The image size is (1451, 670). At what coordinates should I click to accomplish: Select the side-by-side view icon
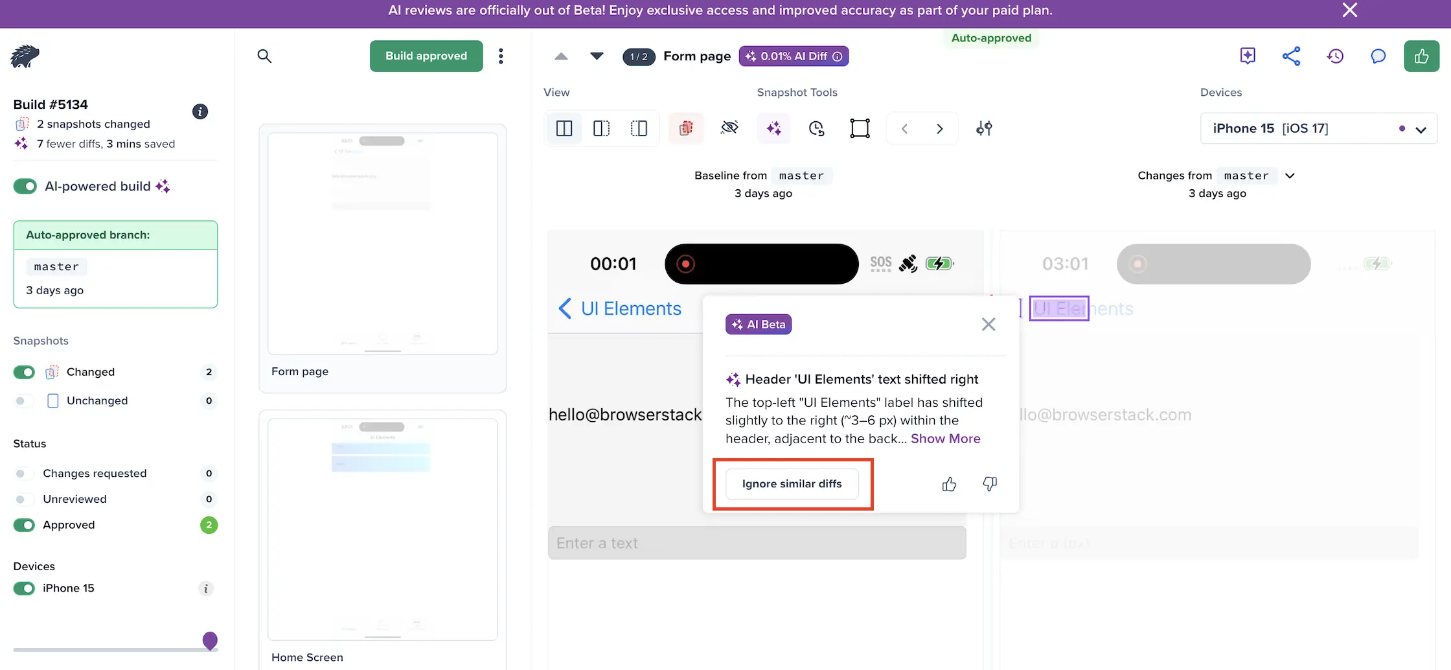coord(564,128)
